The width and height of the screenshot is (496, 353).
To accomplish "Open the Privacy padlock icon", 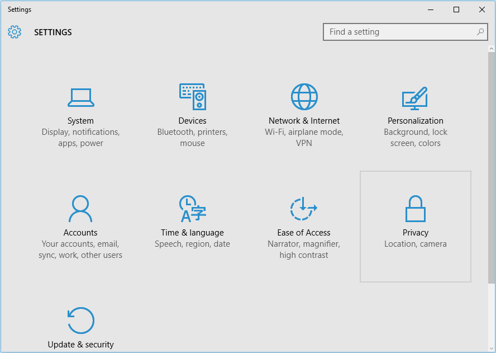I will pyautogui.click(x=416, y=209).
